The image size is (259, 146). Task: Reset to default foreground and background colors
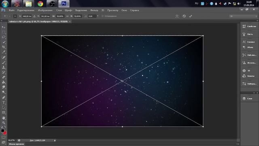tap(2, 127)
